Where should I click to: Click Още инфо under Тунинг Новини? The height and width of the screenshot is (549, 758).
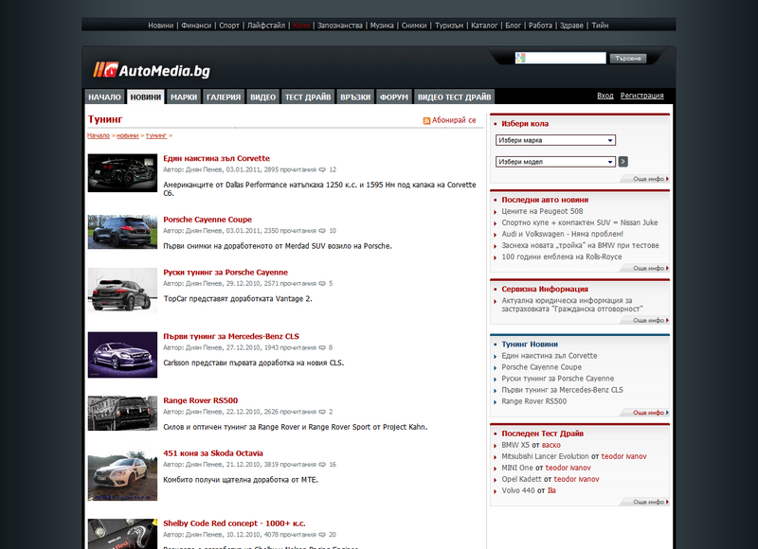pos(651,413)
